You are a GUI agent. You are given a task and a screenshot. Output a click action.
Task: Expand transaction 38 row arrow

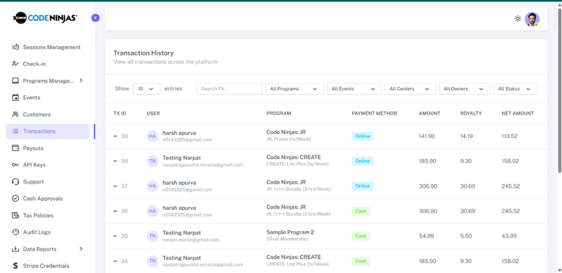115,161
